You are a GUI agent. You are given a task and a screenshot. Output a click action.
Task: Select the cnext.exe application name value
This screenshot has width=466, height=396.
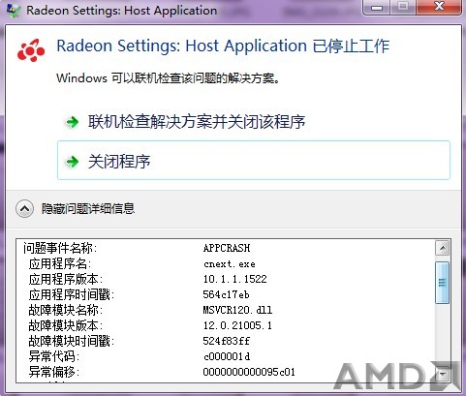pyautogui.click(x=230, y=264)
